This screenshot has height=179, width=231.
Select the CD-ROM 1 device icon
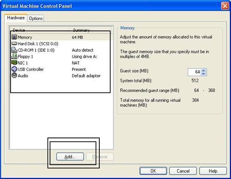coord(14,50)
